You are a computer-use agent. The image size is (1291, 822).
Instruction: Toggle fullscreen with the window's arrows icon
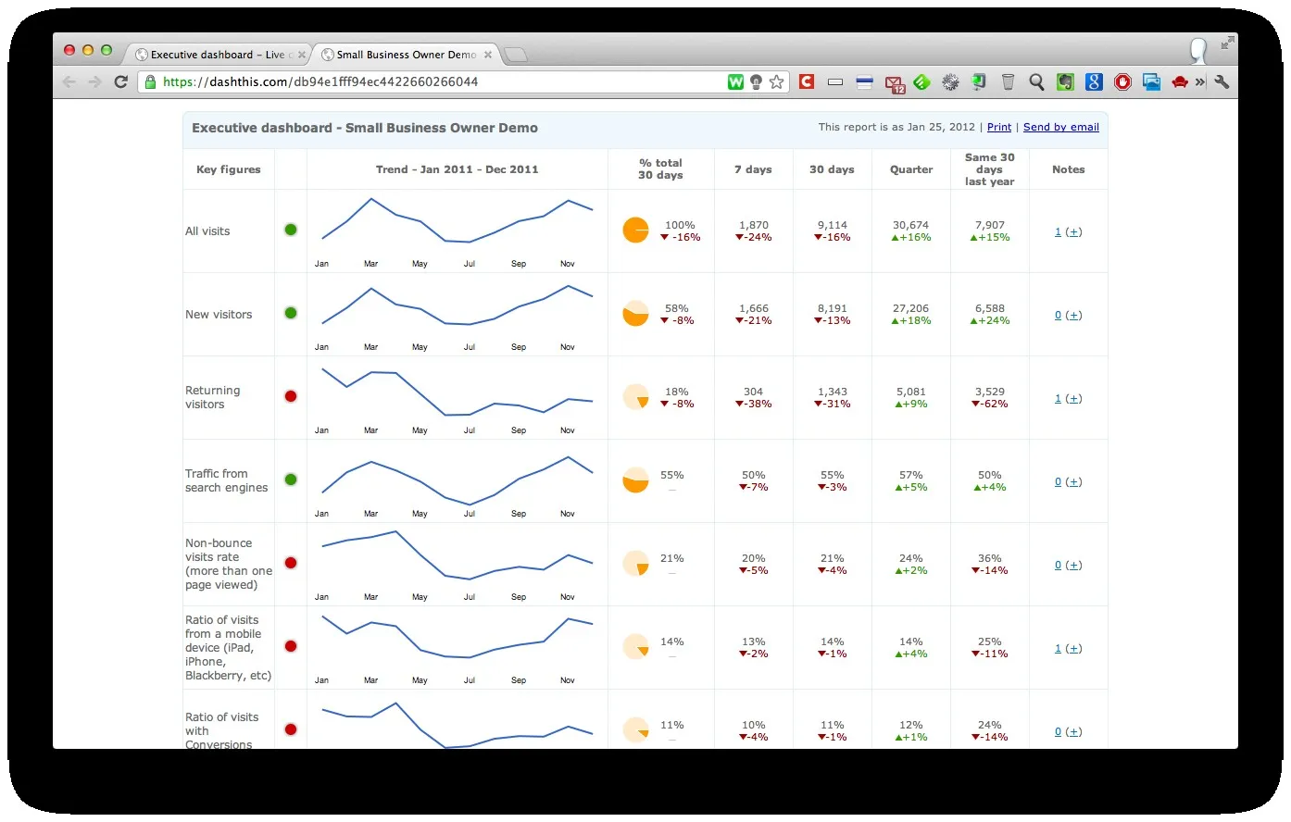click(x=1227, y=43)
